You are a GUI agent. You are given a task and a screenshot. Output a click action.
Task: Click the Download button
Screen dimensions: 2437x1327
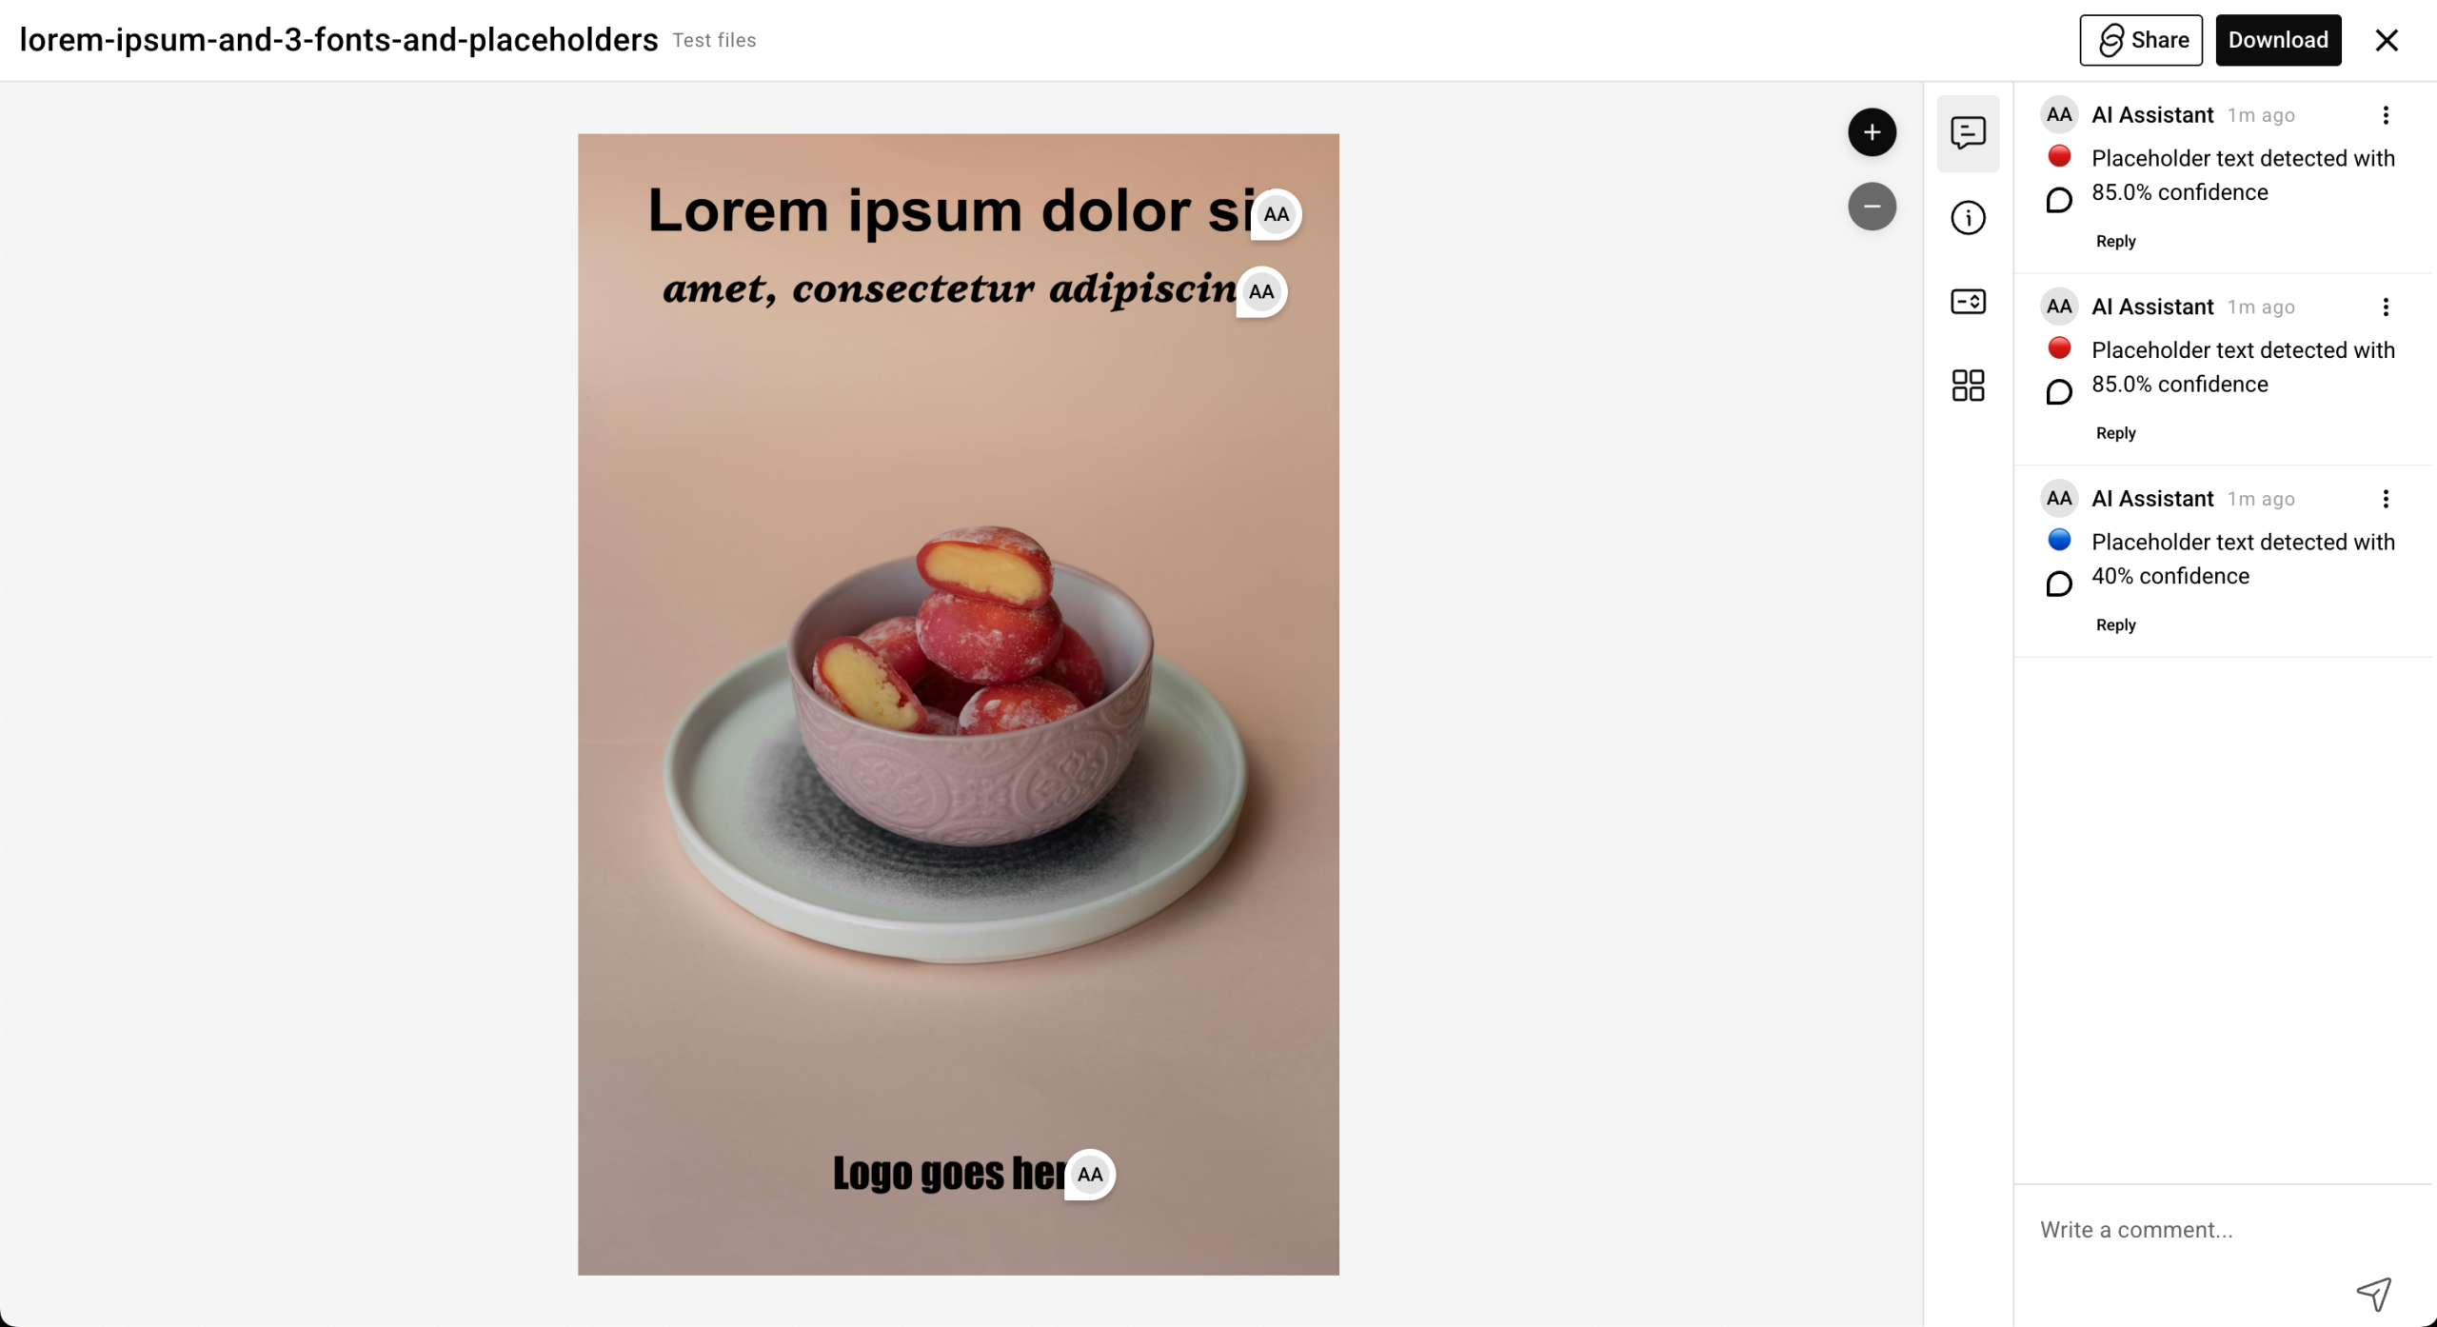pyautogui.click(x=2278, y=40)
